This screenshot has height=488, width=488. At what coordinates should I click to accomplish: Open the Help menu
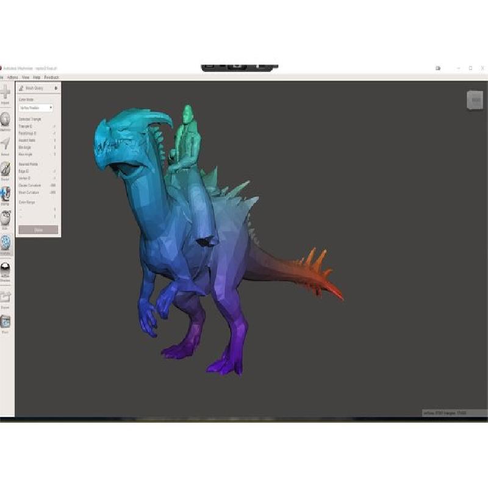(37, 77)
